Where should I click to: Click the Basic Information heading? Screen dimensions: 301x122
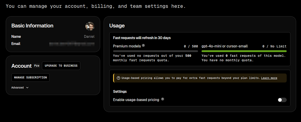click(x=32, y=26)
